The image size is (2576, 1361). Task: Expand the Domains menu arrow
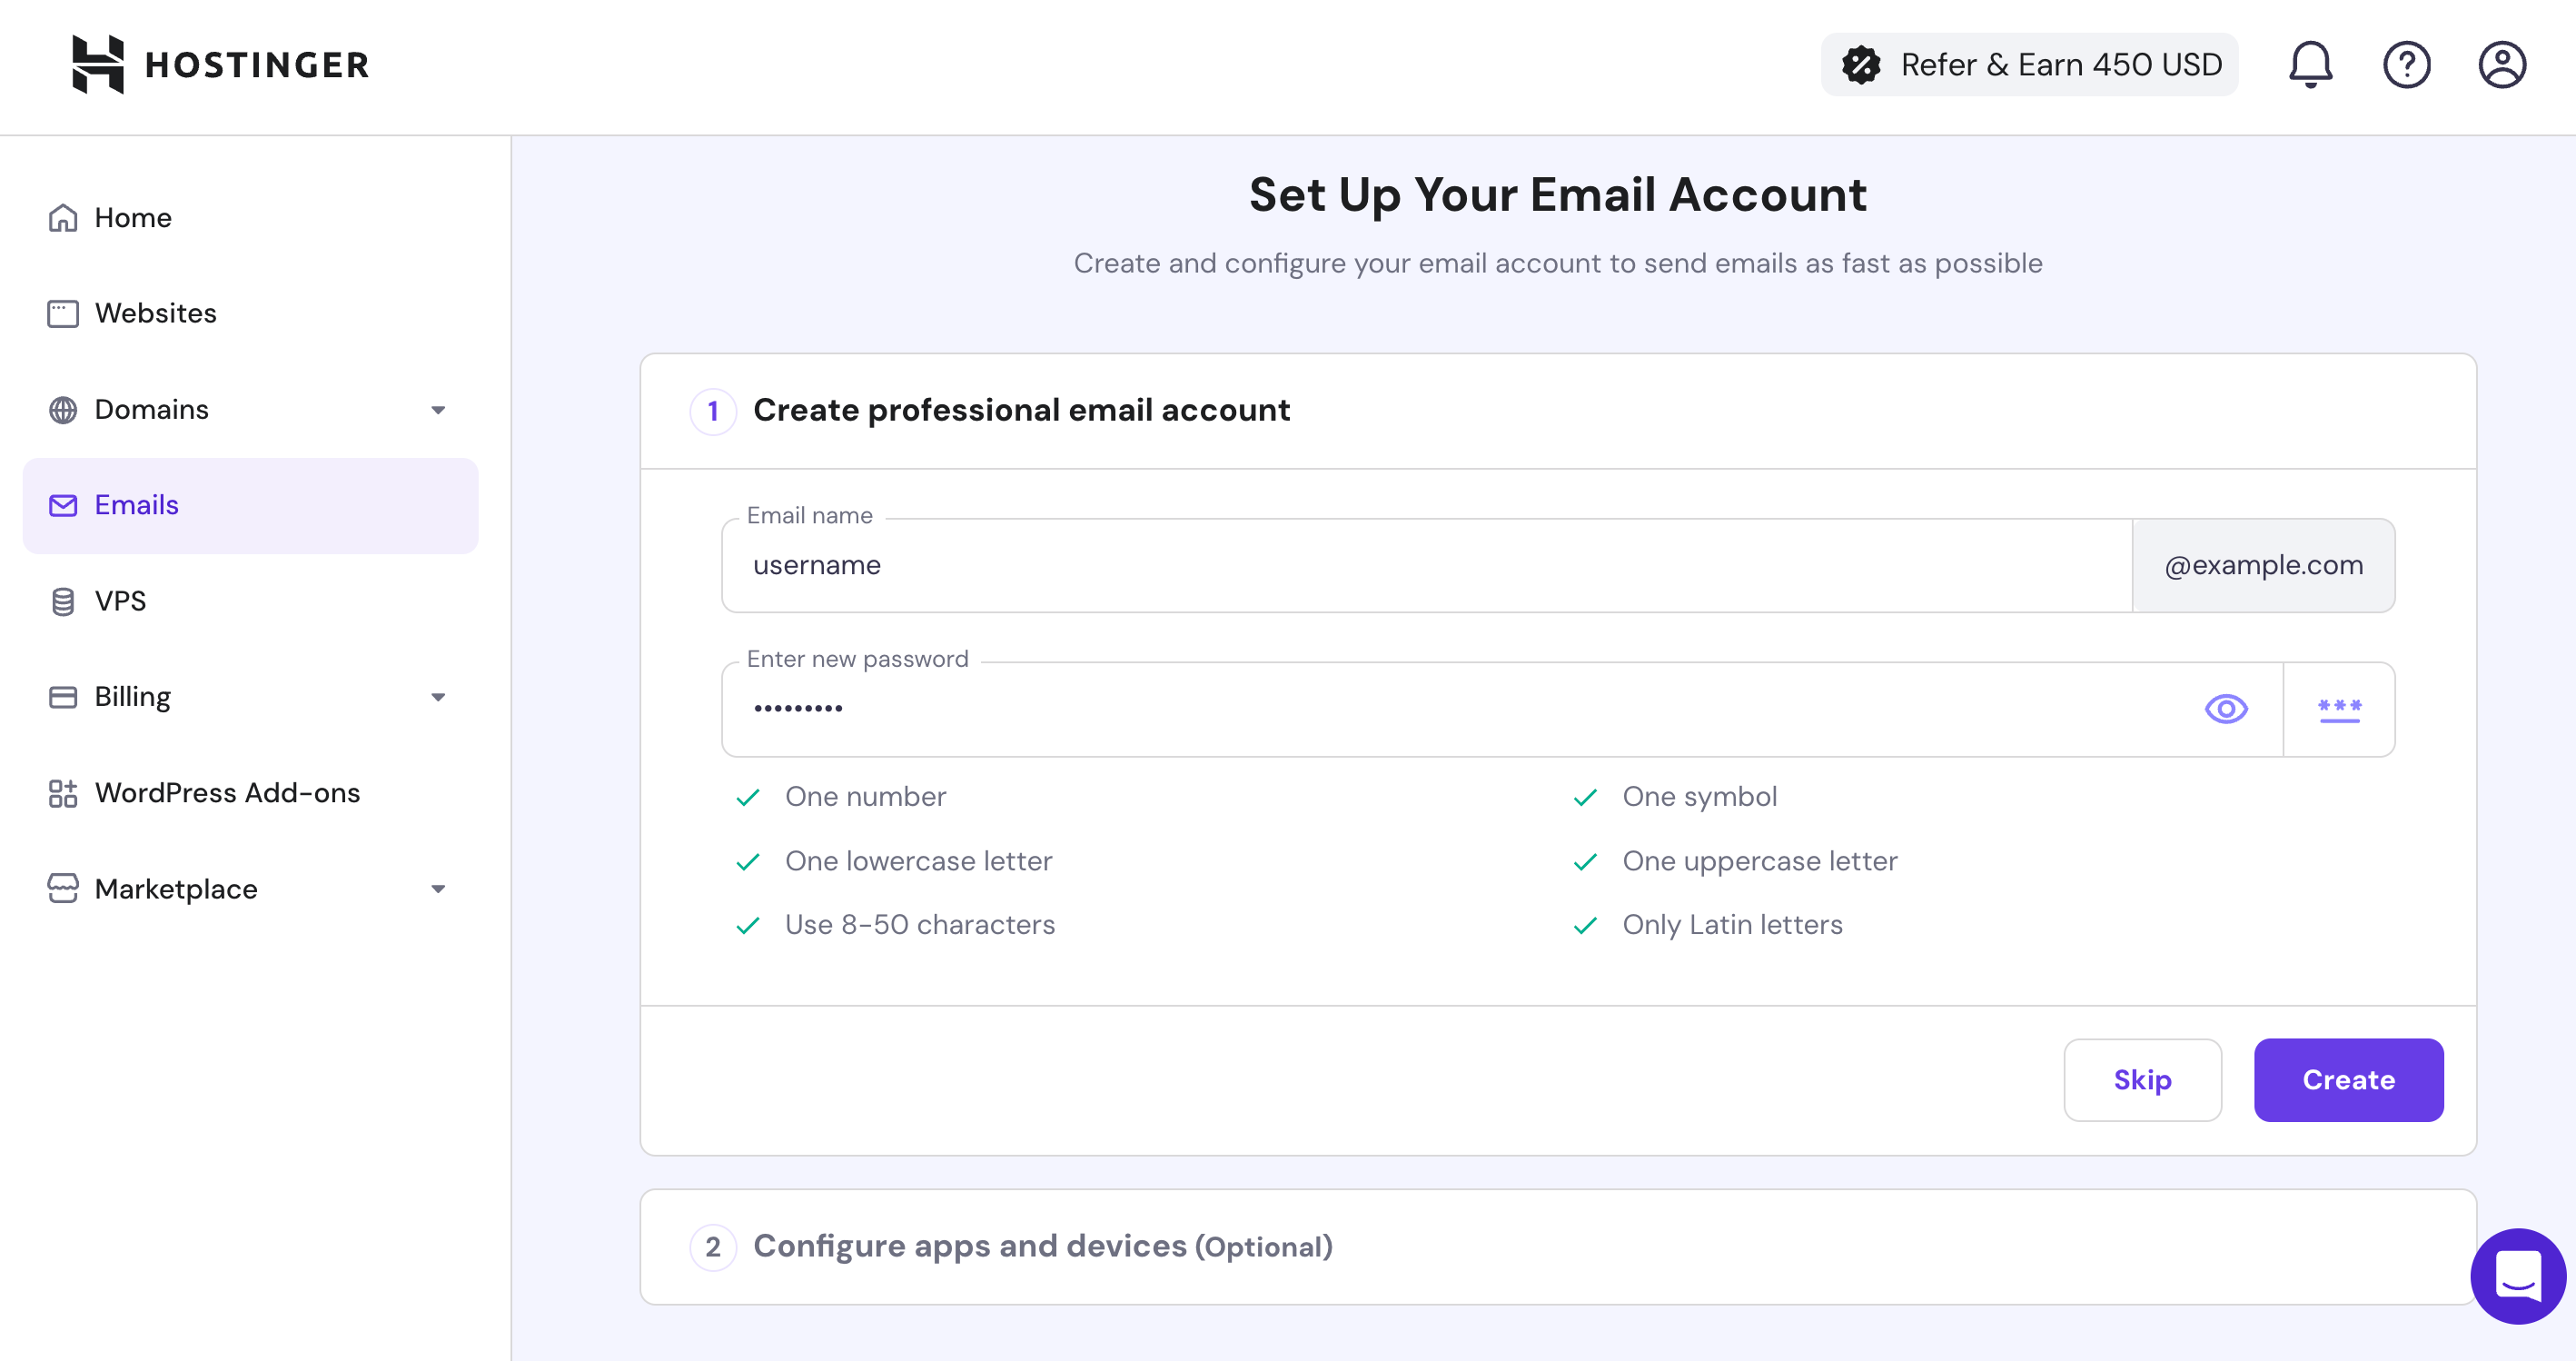point(438,410)
